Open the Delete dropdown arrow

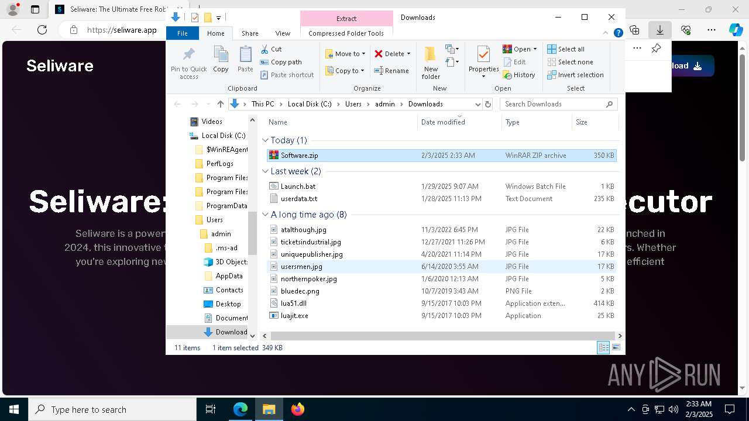tap(408, 54)
